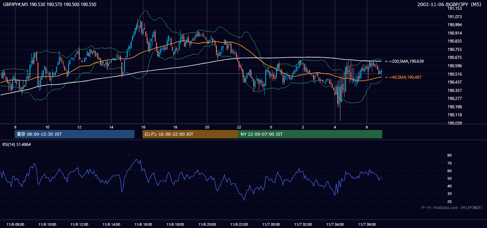Screen dimensions: 487x228
Task: Select the NY 22:00-07:00 JST session bar
Action: pos(310,134)
